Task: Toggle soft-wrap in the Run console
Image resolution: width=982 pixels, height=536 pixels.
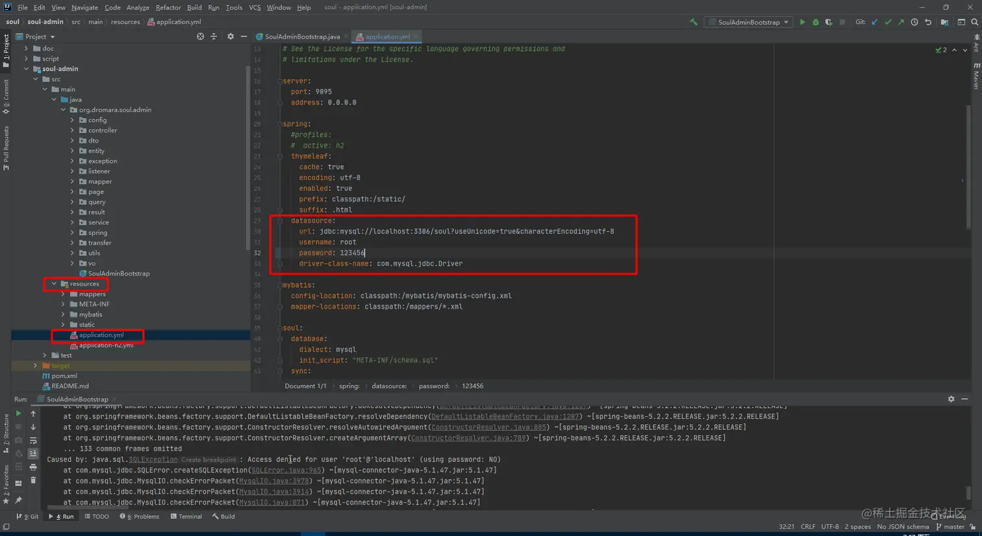Action: coord(33,440)
